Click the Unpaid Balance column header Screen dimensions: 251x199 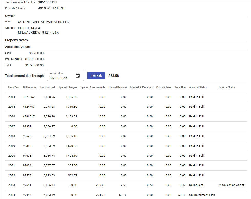coord(117,87)
